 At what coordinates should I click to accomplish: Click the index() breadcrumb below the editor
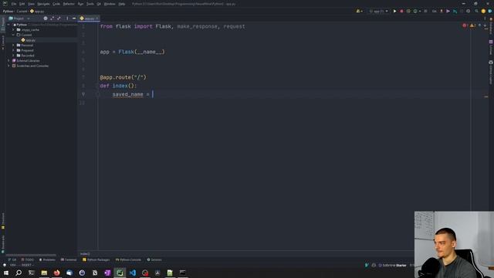[x=85, y=254]
